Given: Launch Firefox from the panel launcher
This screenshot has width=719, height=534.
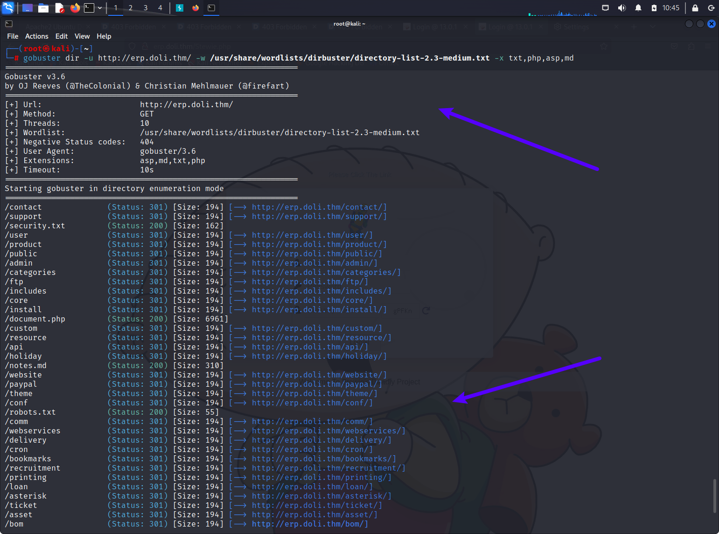Looking at the screenshot, I should click(75, 8).
